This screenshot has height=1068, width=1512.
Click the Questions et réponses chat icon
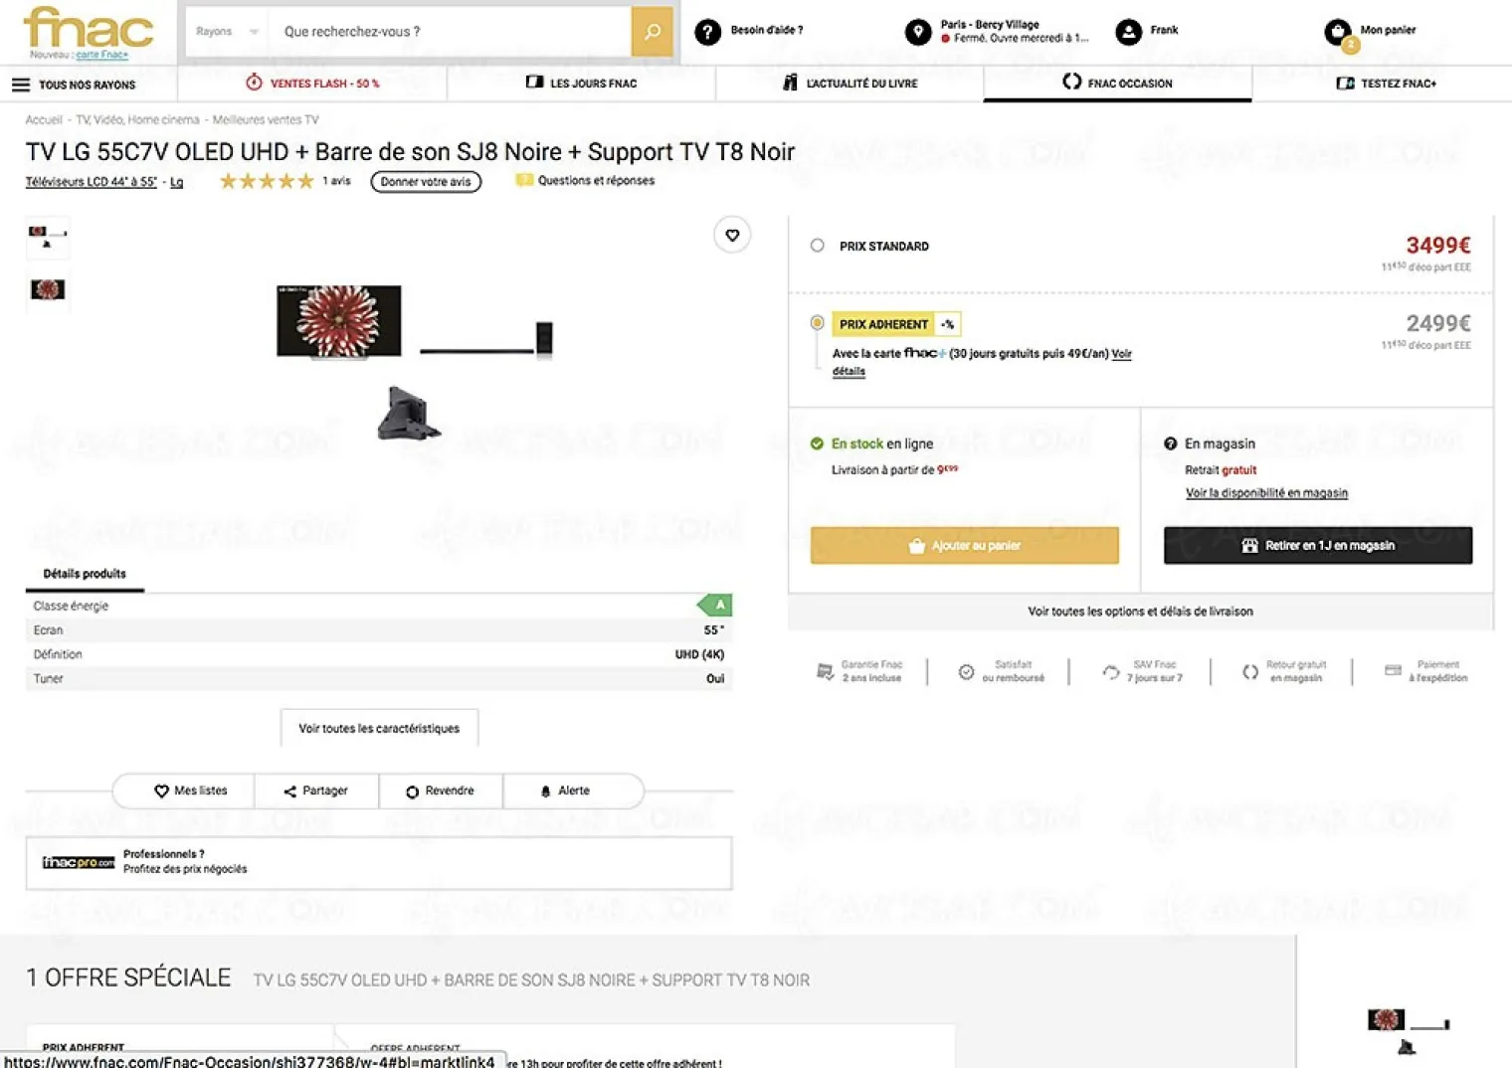pyautogui.click(x=523, y=180)
